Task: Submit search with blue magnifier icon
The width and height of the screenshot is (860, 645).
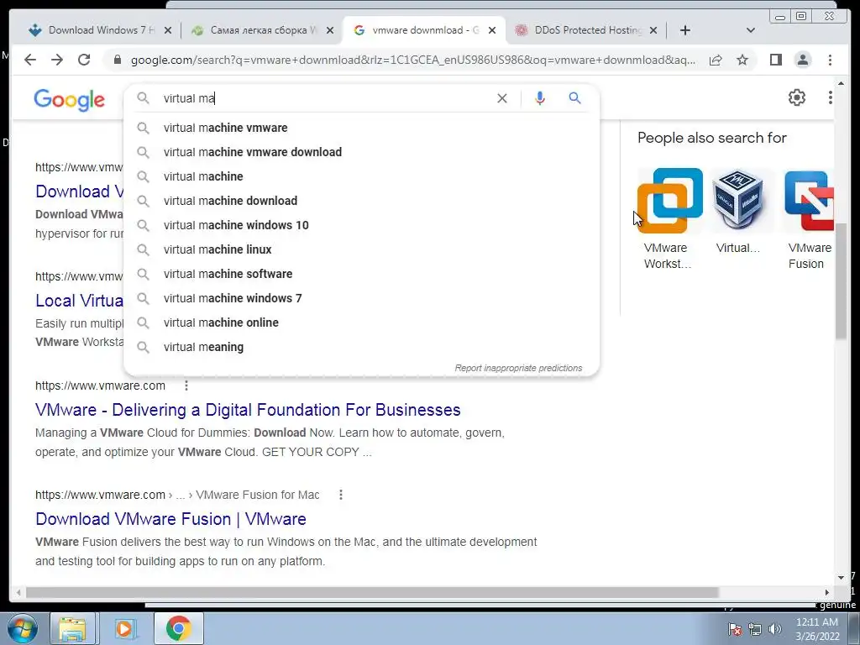Action: click(x=574, y=98)
